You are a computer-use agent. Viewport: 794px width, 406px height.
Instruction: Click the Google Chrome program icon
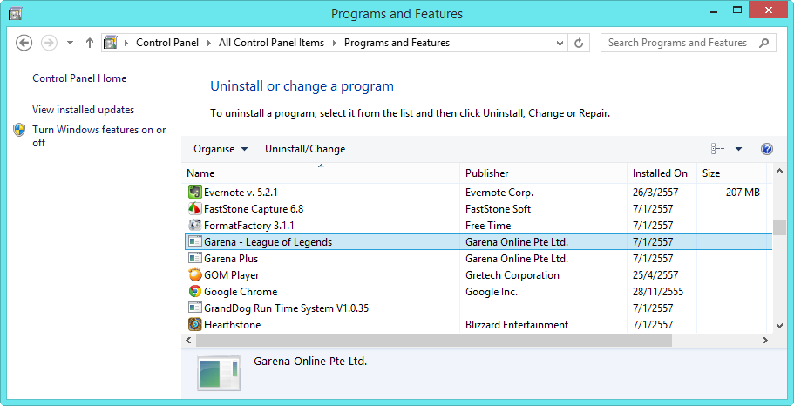pos(195,292)
